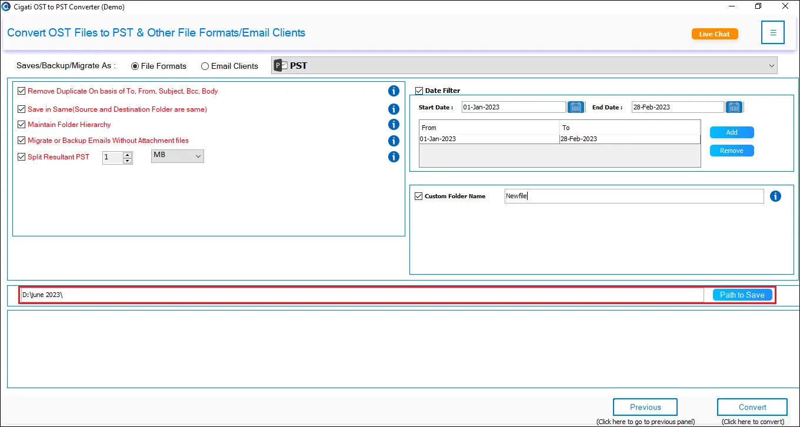Viewport: 800px width, 427px height.
Task: Click the End Date field
Action: (x=678, y=107)
